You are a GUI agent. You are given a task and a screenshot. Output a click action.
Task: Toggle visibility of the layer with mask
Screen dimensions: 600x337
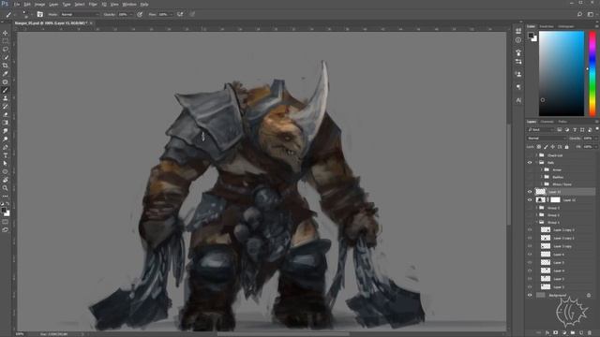[530, 199]
